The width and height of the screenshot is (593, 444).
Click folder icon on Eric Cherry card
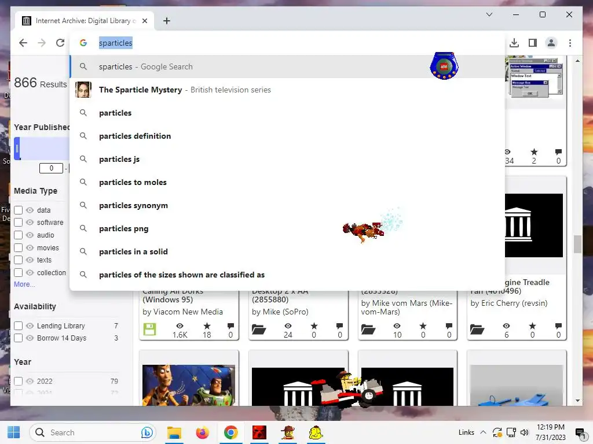(477, 330)
